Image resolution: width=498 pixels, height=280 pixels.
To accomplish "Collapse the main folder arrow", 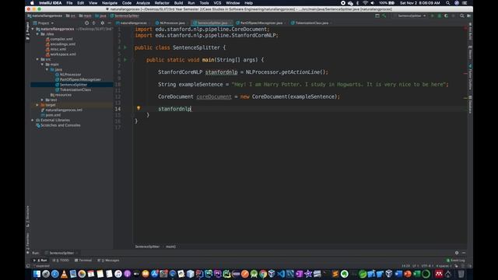I will coord(43,65).
